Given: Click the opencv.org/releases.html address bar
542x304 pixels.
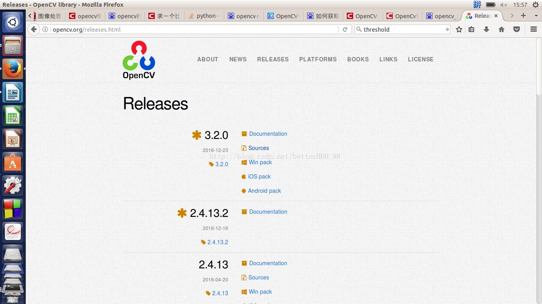Looking at the screenshot, I should (x=190, y=29).
